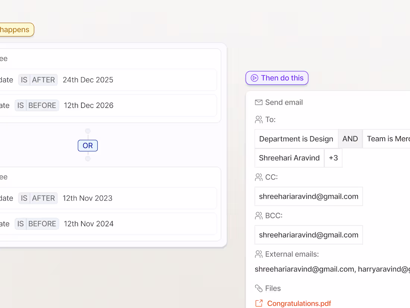Screen dimensions: 410x308
Task: Click the people icon next to BCC:
Action: pyautogui.click(x=259, y=216)
